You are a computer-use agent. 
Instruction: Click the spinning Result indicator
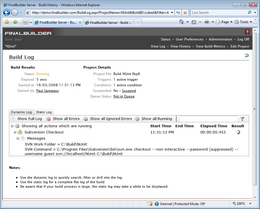point(238,132)
